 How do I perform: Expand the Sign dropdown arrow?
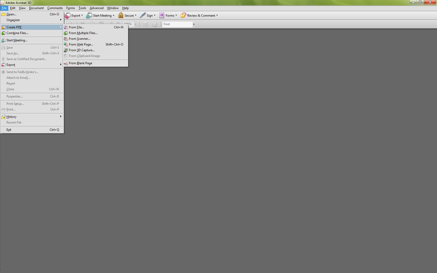point(155,15)
